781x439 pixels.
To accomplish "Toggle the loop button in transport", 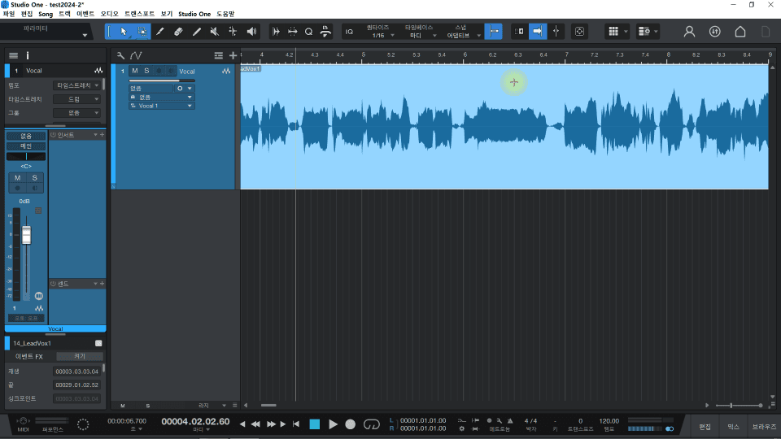I will (x=371, y=424).
